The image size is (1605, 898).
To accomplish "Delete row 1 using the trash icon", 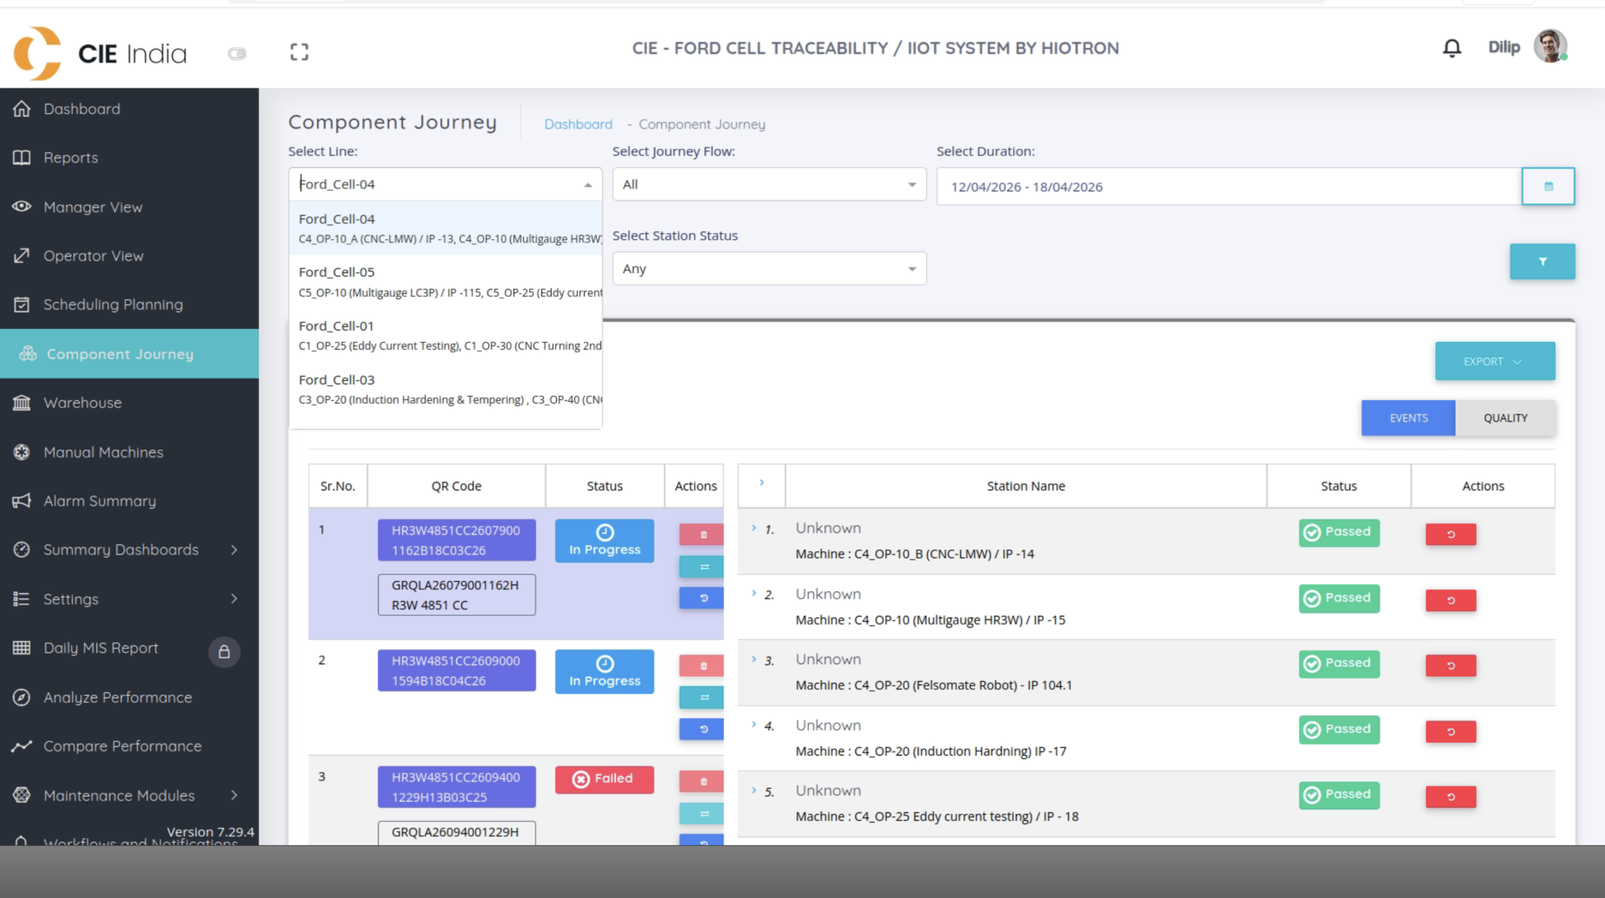I will click(702, 534).
